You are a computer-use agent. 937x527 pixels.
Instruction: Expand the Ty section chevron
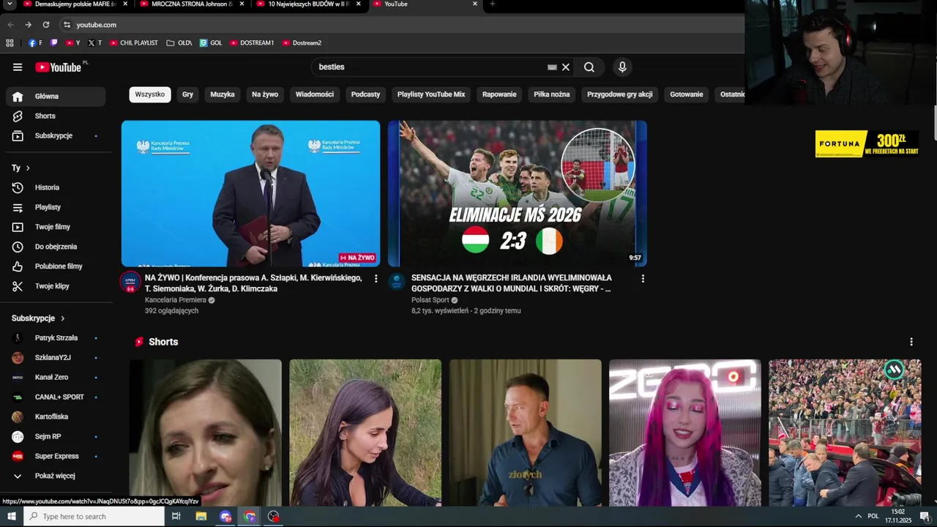coord(28,168)
